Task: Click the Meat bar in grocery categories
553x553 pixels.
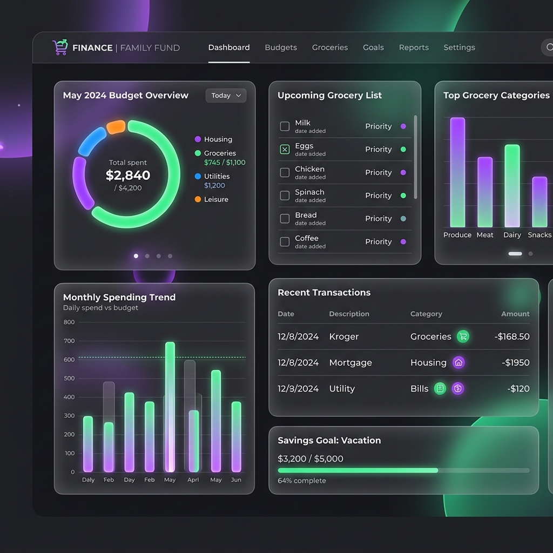Action: pos(485,192)
